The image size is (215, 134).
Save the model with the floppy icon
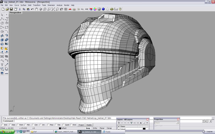pyautogui.click(x=11, y=9)
